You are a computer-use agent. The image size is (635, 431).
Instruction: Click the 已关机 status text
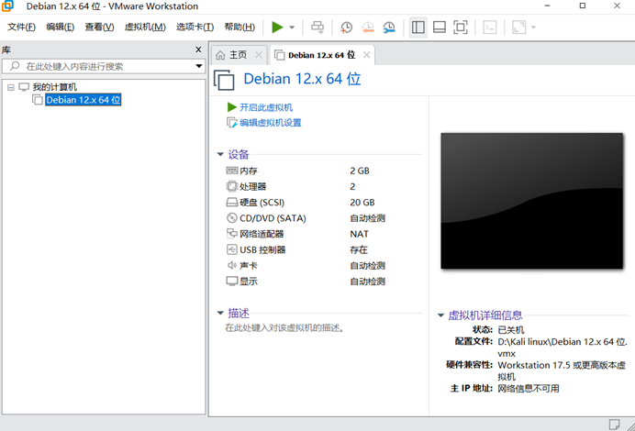[511, 330]
